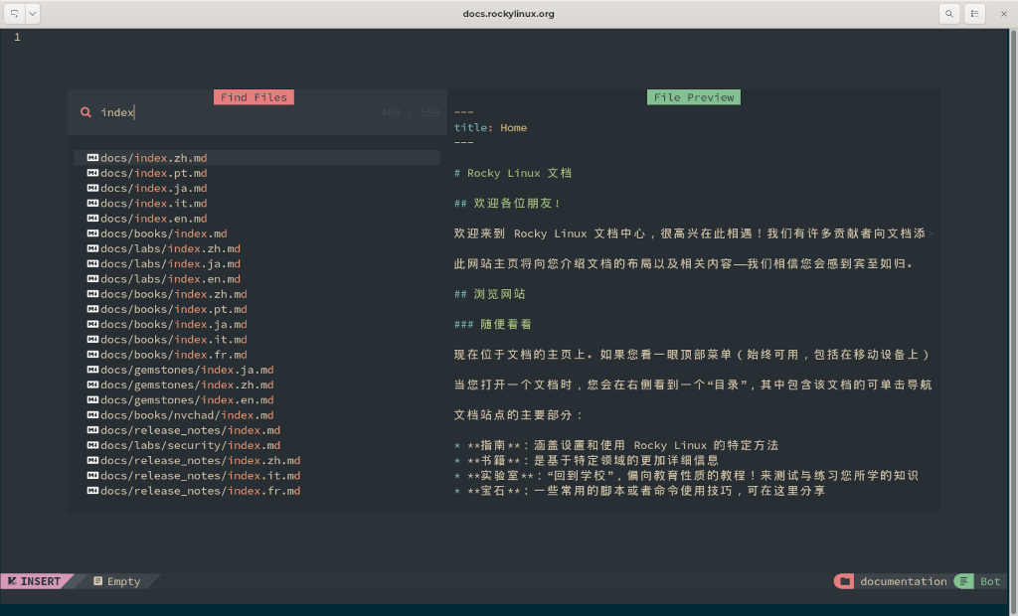Click the new terminal tab button
The image size is (1018, 616).
pos(15,14)
